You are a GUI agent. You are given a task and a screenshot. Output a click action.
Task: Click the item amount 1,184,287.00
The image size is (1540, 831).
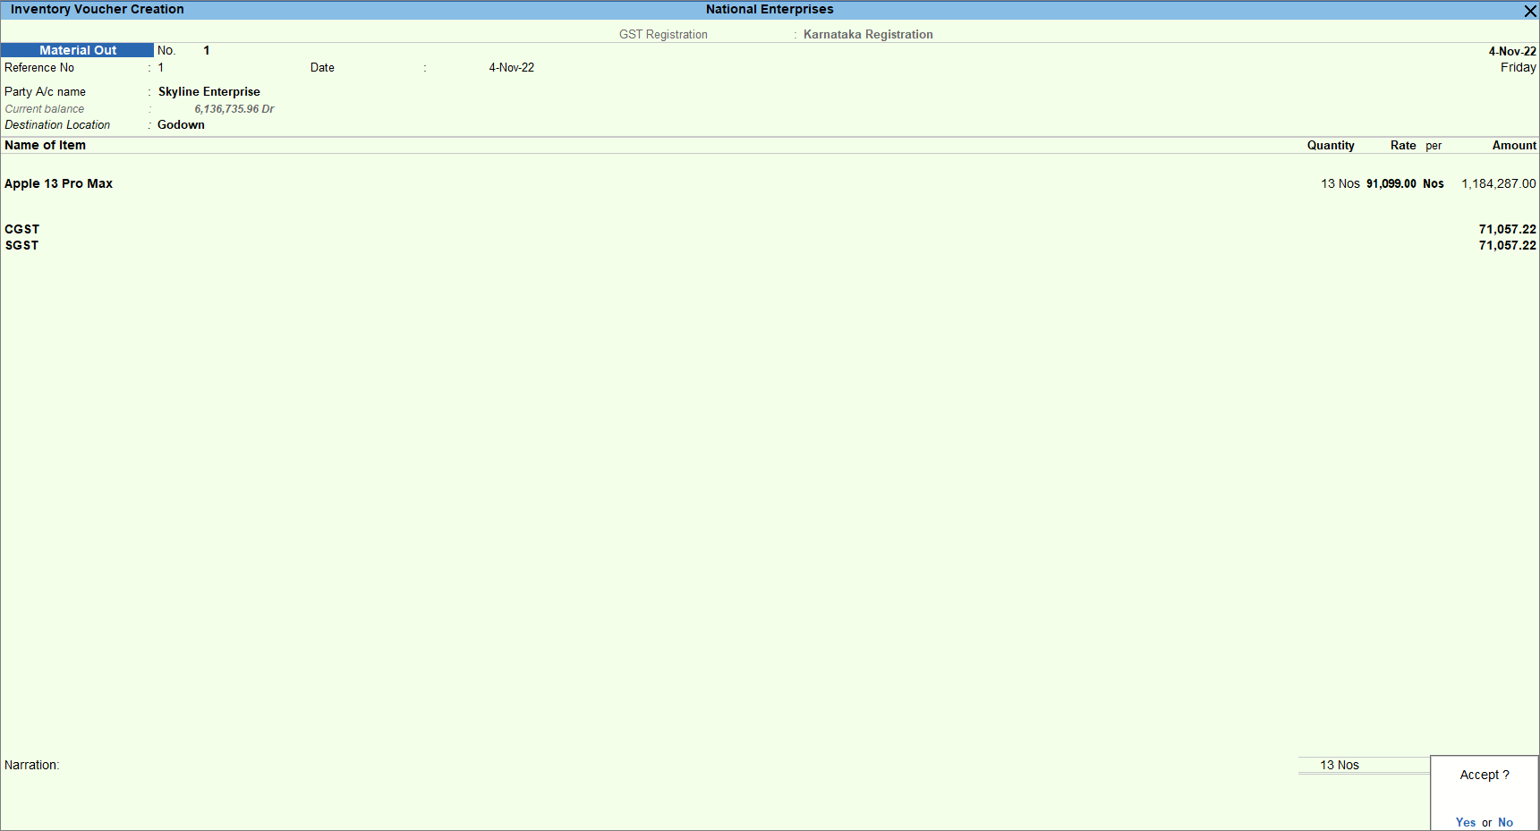[1499, 183]
